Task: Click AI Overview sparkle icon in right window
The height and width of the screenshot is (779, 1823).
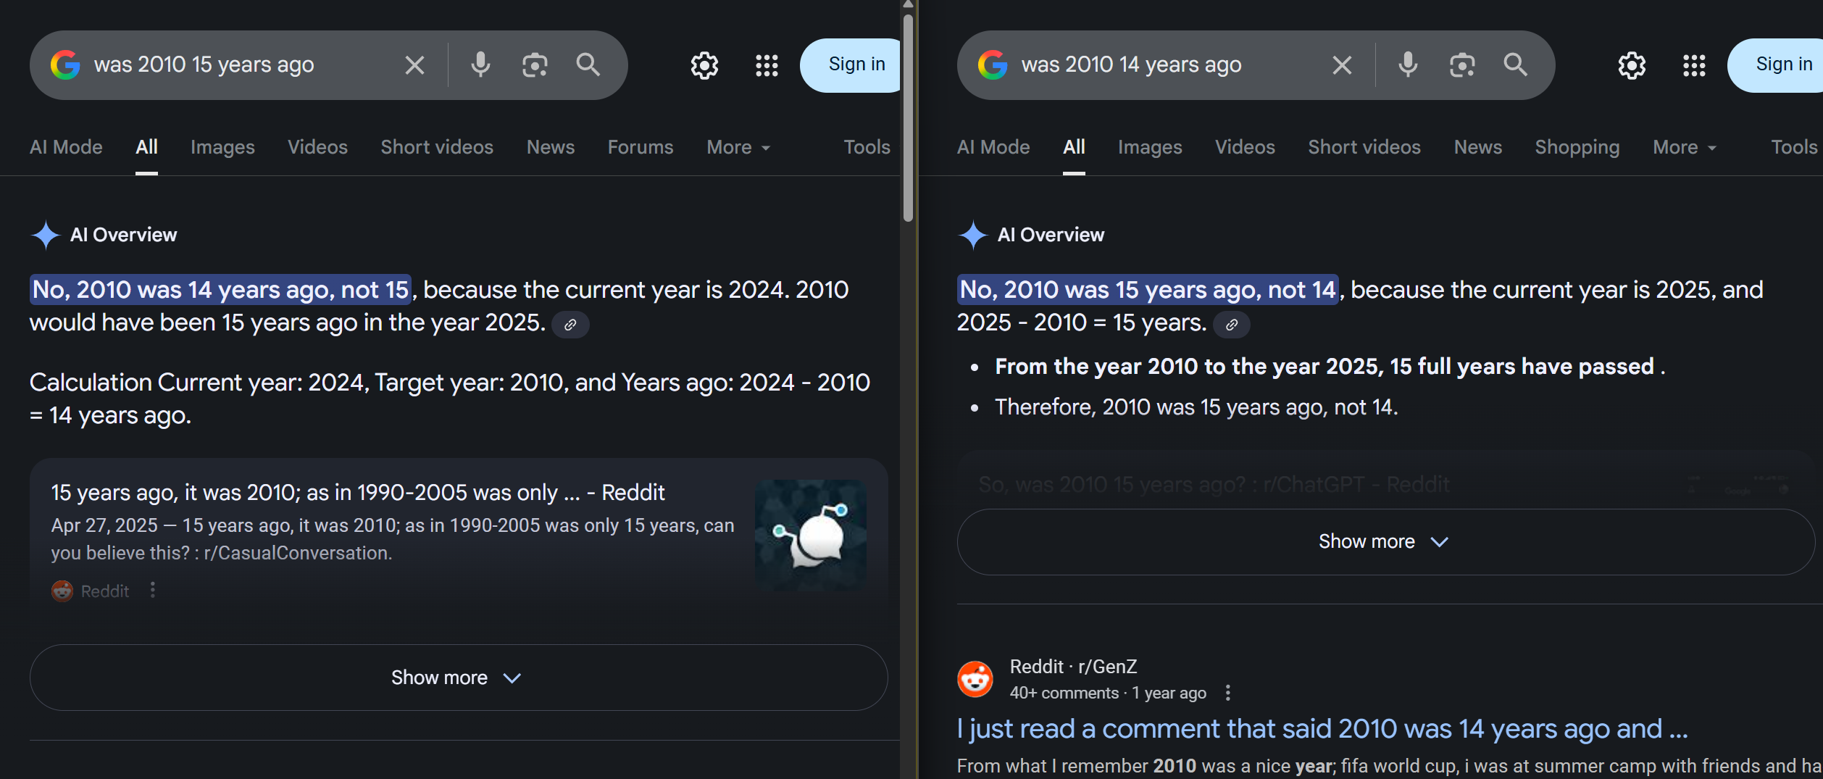Action: [x=973, y=235]
